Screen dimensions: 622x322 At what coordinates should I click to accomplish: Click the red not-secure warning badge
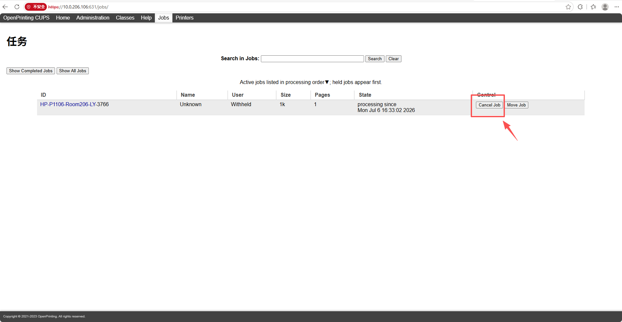(x=36, y=7)
